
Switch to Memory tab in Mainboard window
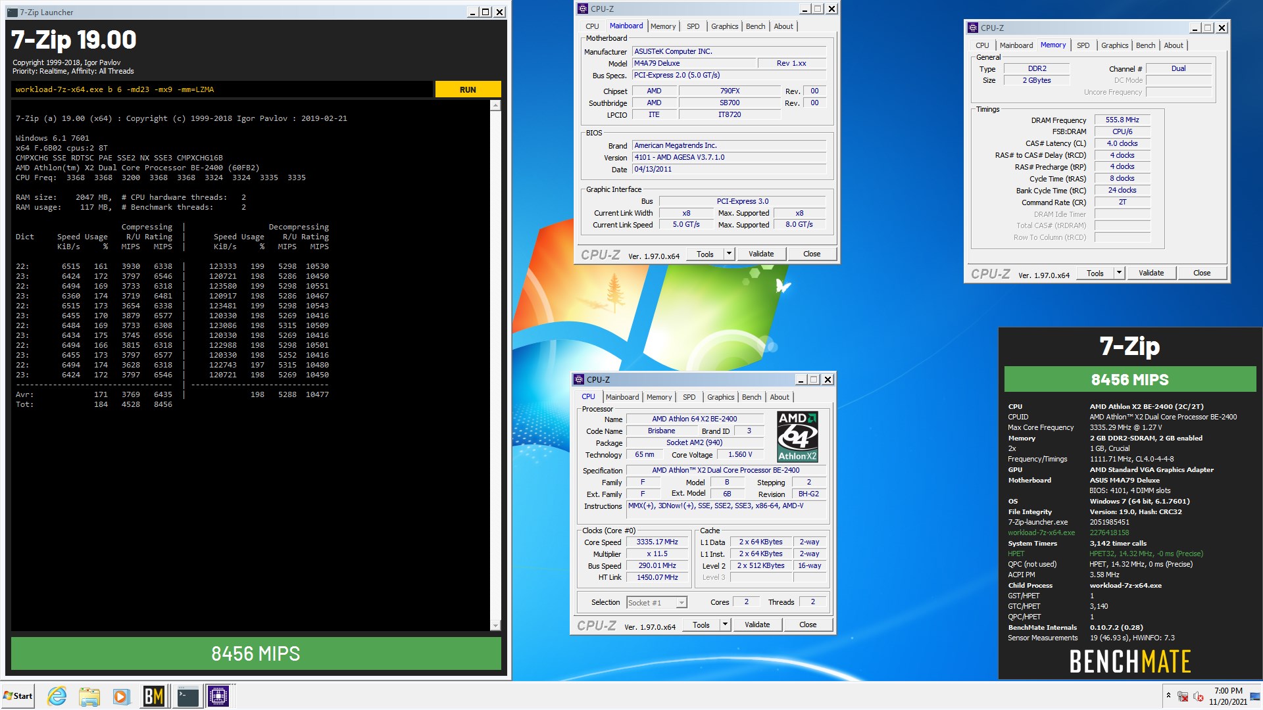663,26
